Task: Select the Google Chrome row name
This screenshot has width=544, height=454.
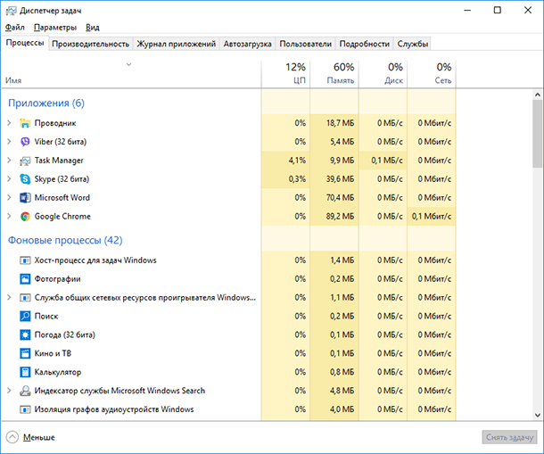Action: point(62,216)
